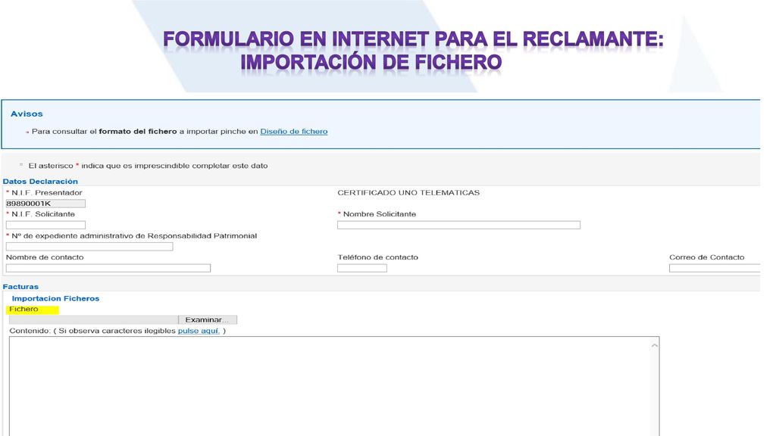Open the Diseño de fichero link
Image resolution: width=776 pixels, height=436 pixels.
click(294, 132)
